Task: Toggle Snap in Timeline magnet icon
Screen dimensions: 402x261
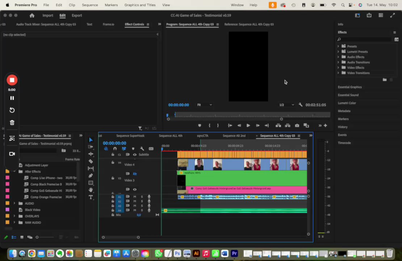Action: [115, 149]
